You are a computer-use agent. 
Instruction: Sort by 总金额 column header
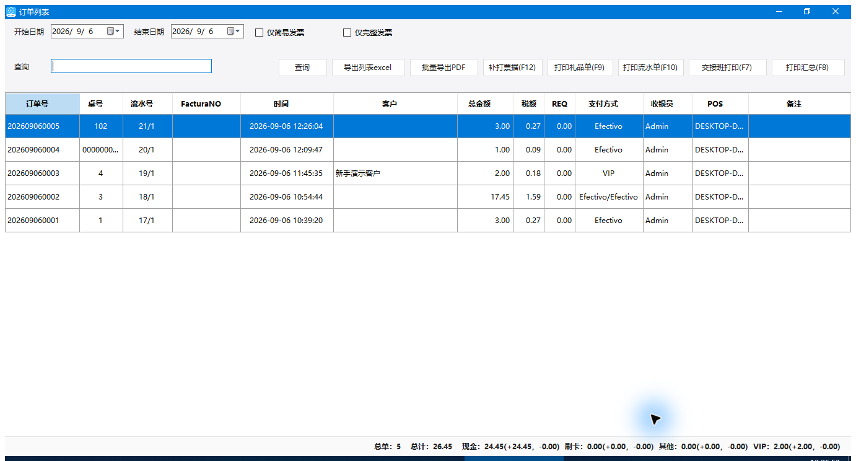click(486, 104)
